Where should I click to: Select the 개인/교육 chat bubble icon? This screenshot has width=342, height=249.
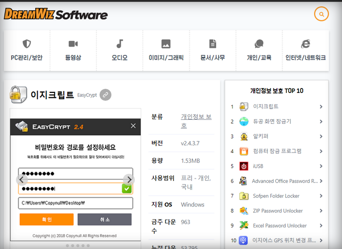pos(259,44)
